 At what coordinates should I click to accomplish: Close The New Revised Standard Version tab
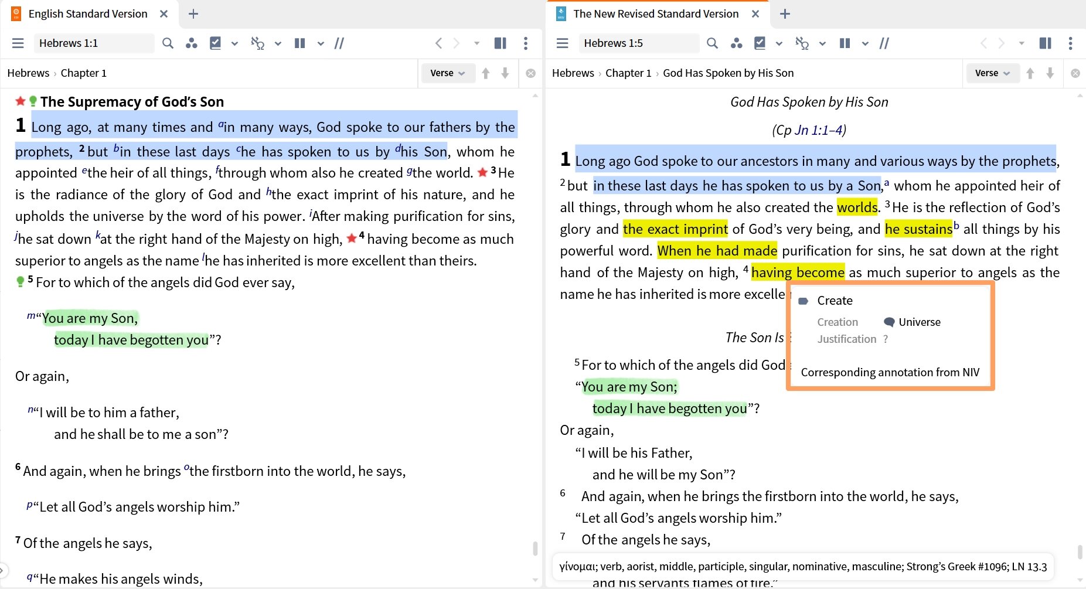tap(756, 14)
